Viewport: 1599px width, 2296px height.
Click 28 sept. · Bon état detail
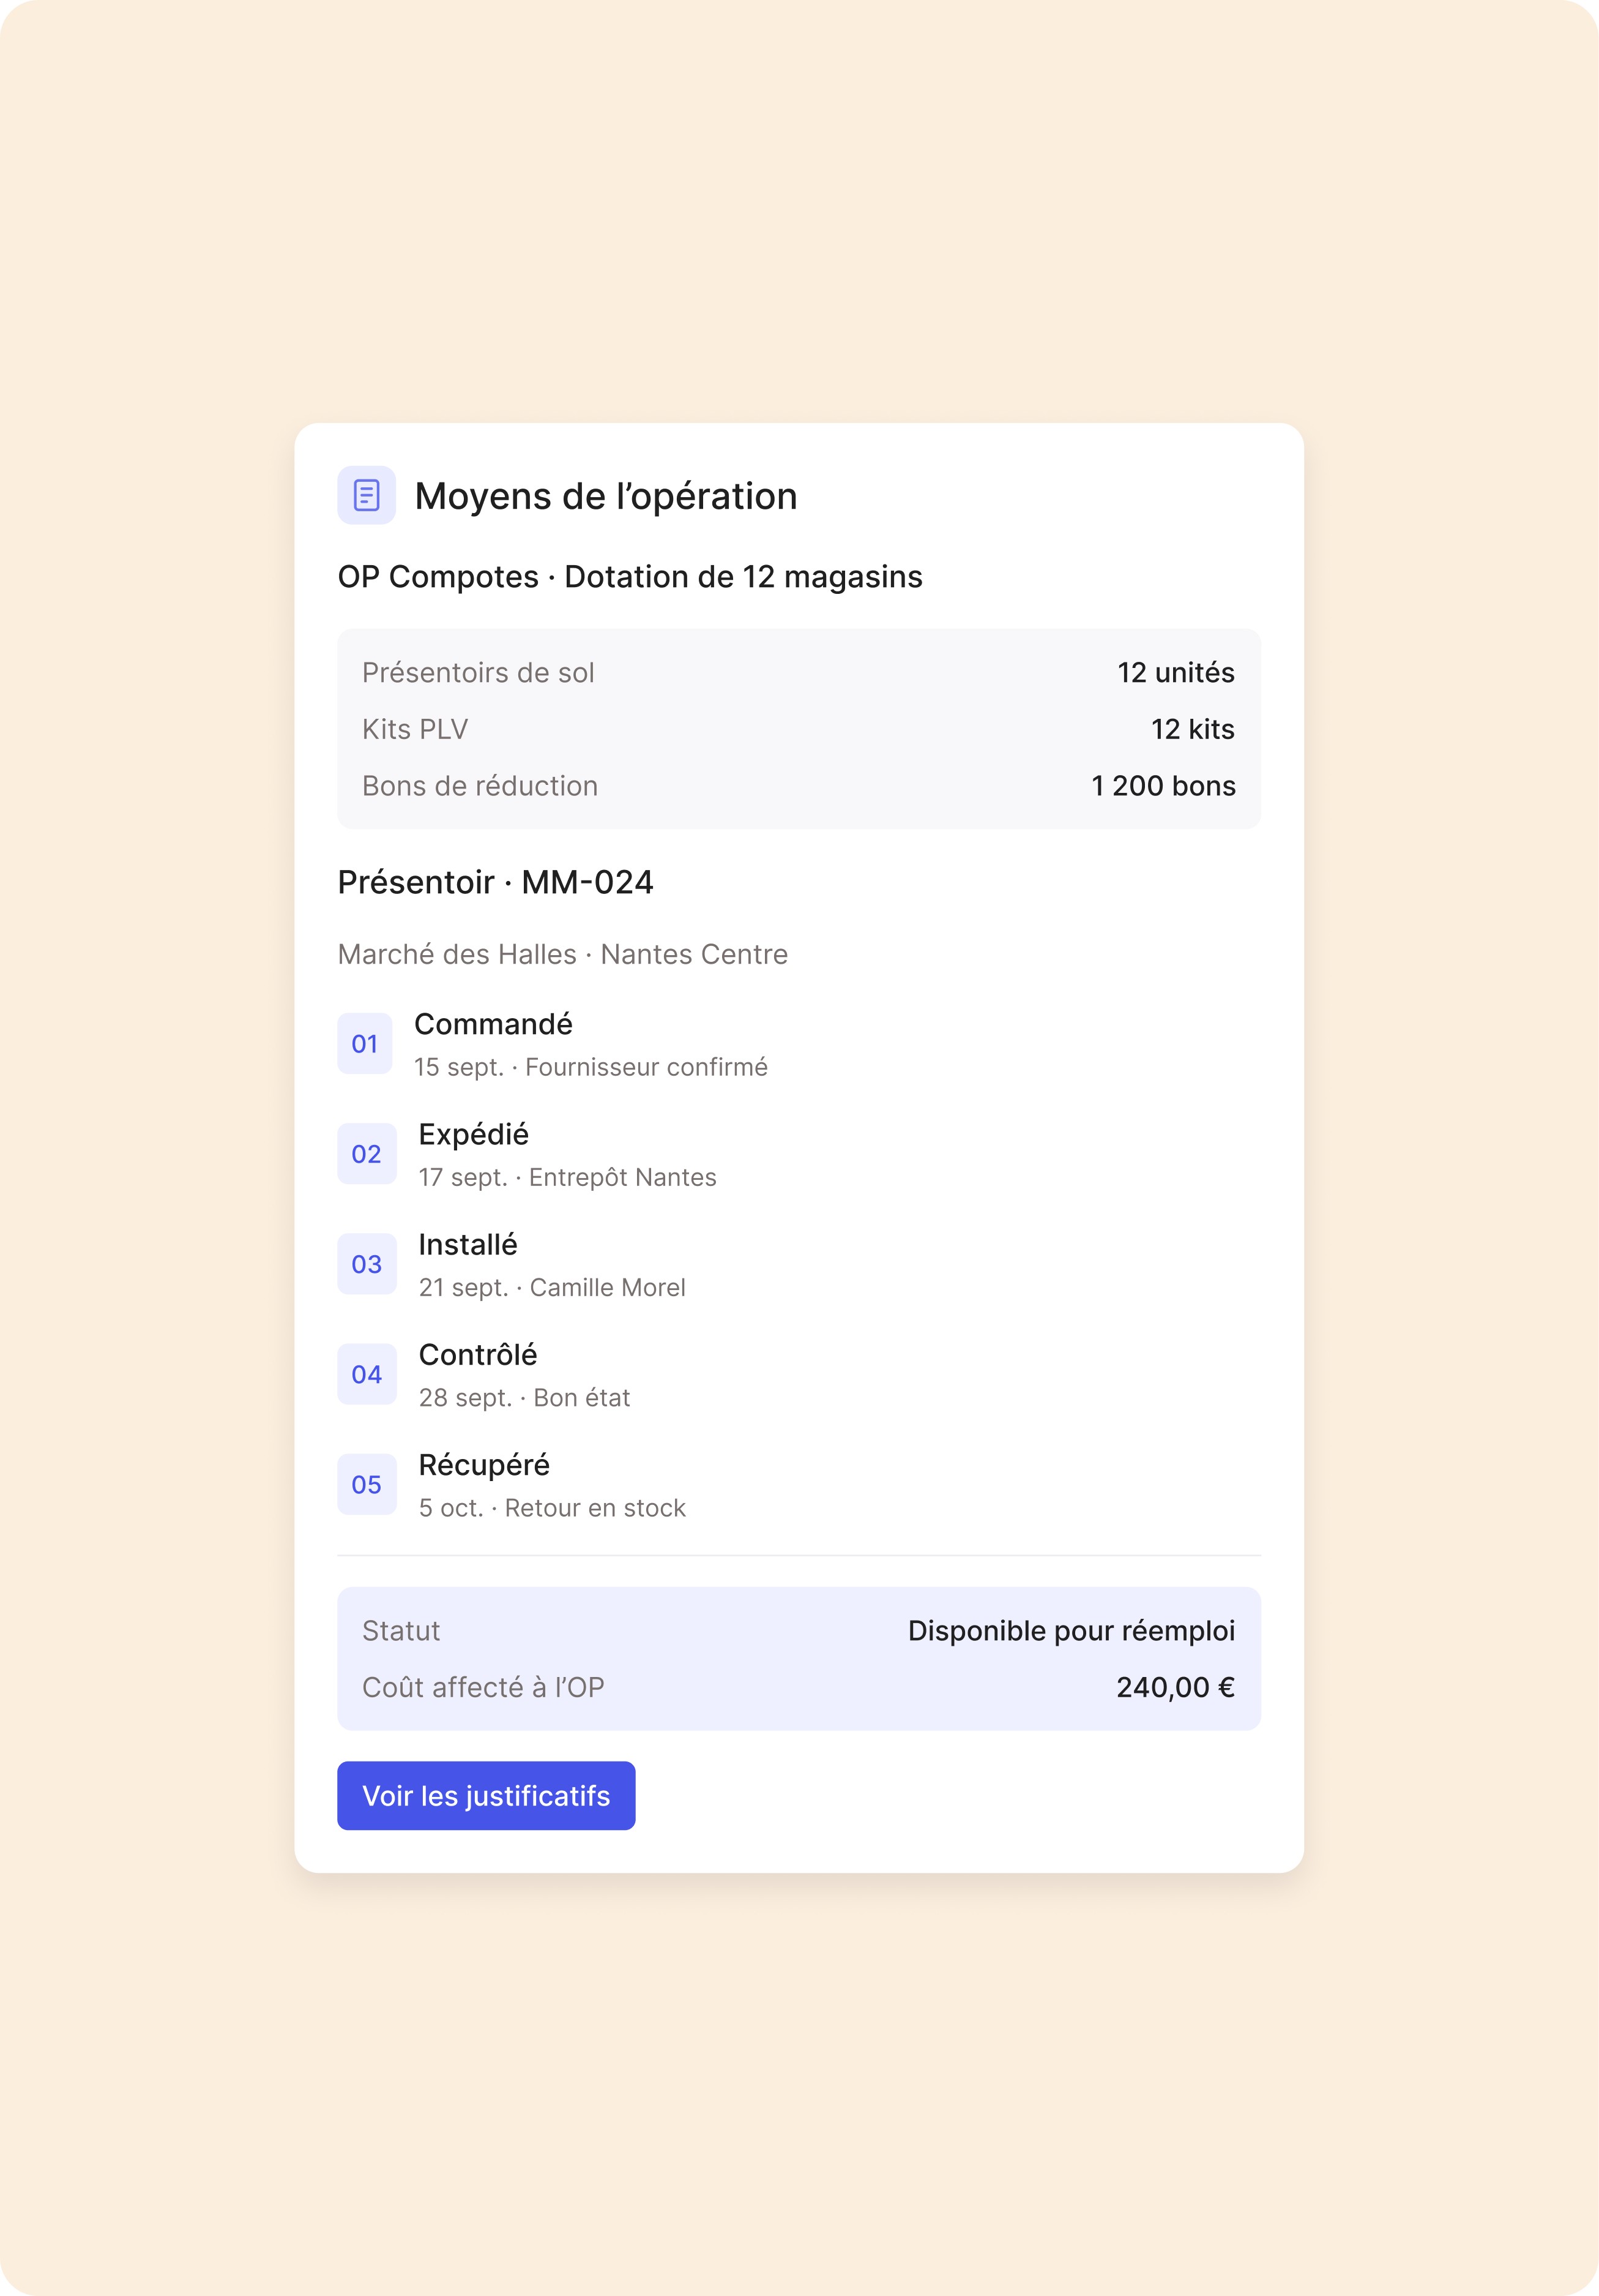(x=524, y=1397)
